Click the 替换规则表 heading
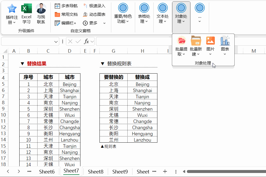 coord(119,64)
